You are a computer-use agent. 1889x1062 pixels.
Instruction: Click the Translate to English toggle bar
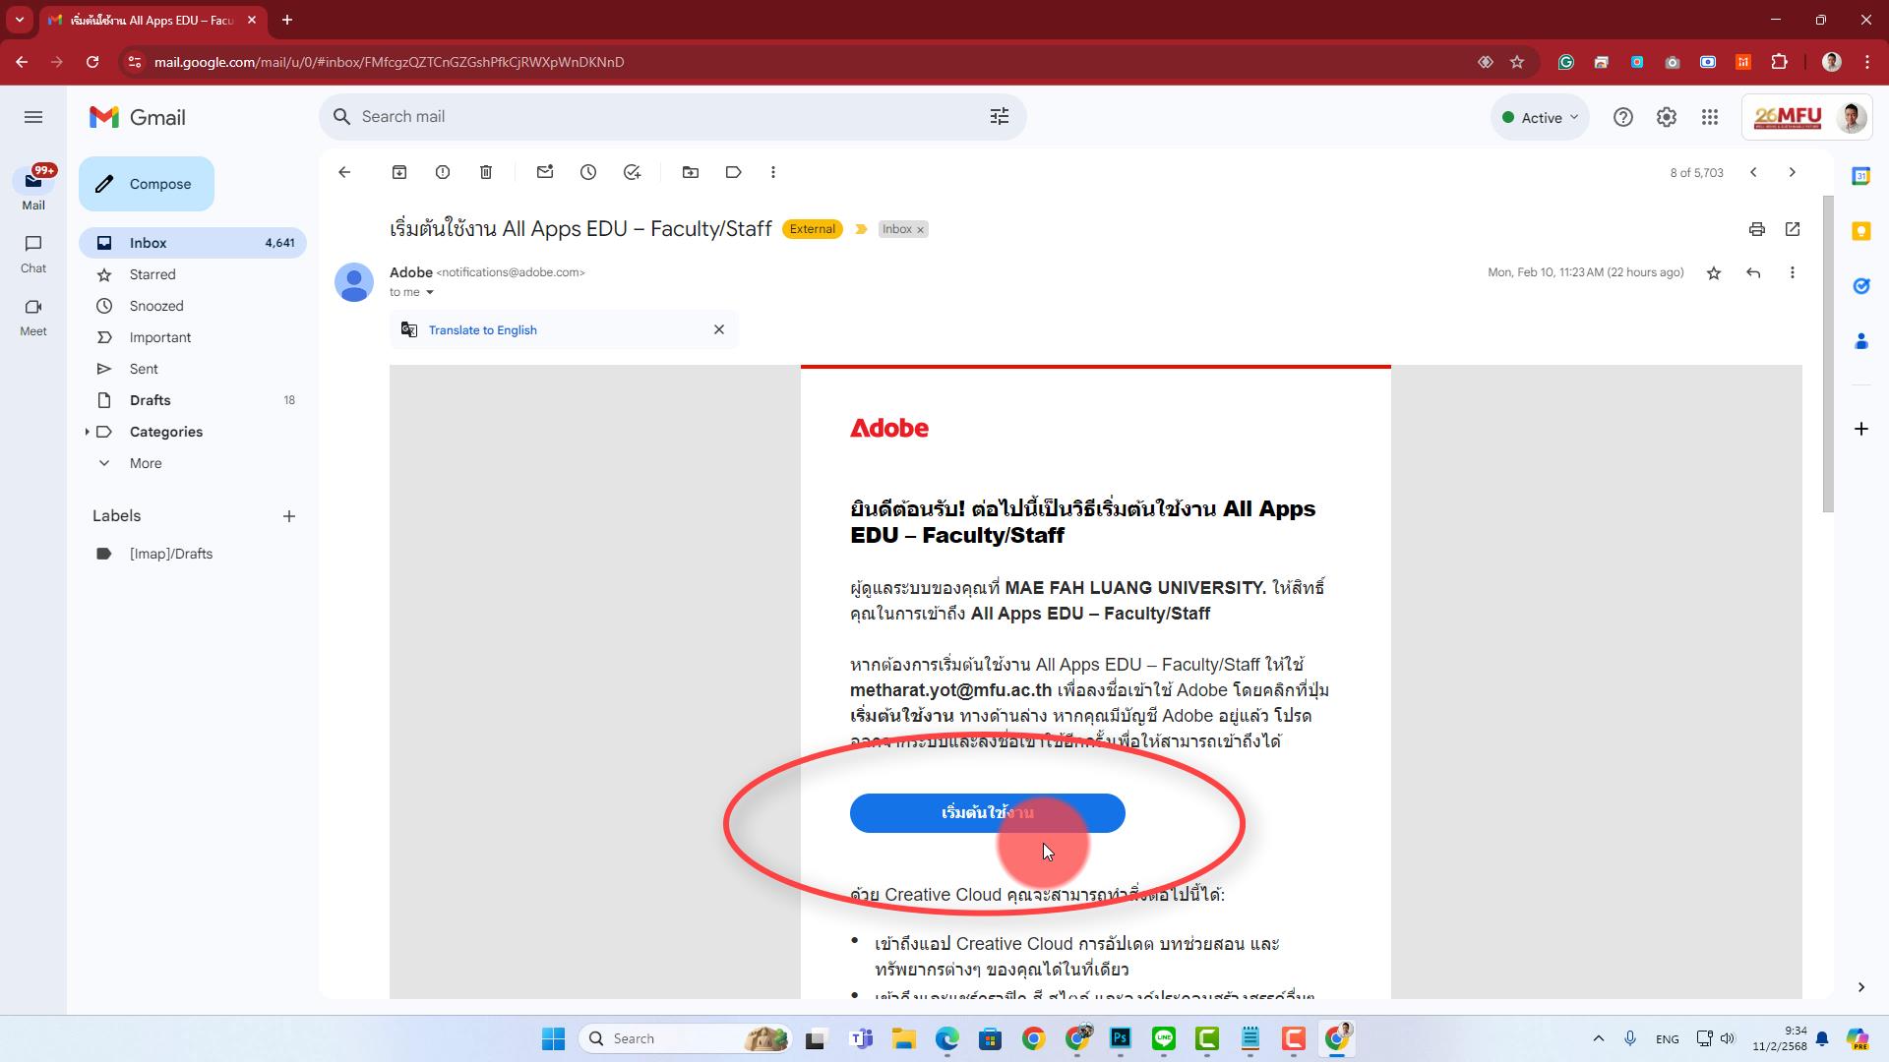click(x=483, y=330)
